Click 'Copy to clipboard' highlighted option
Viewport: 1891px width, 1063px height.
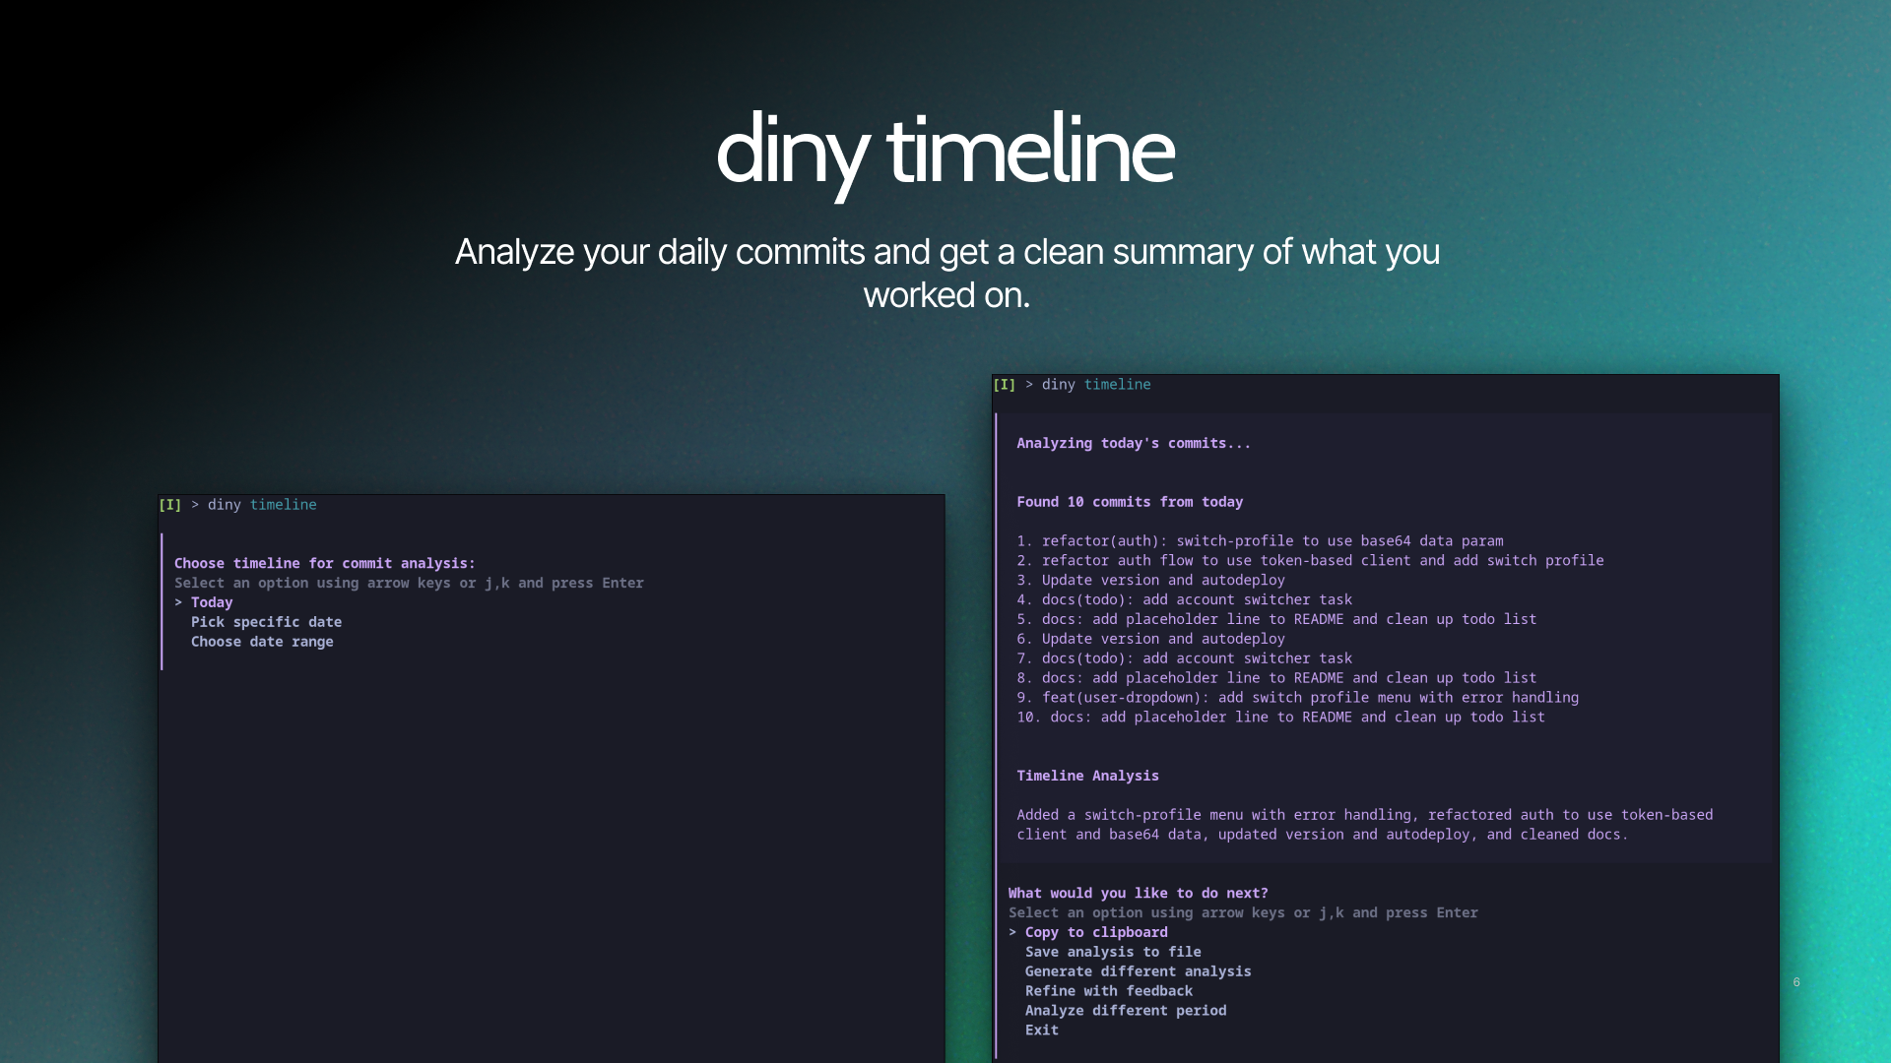point(1095,931)
